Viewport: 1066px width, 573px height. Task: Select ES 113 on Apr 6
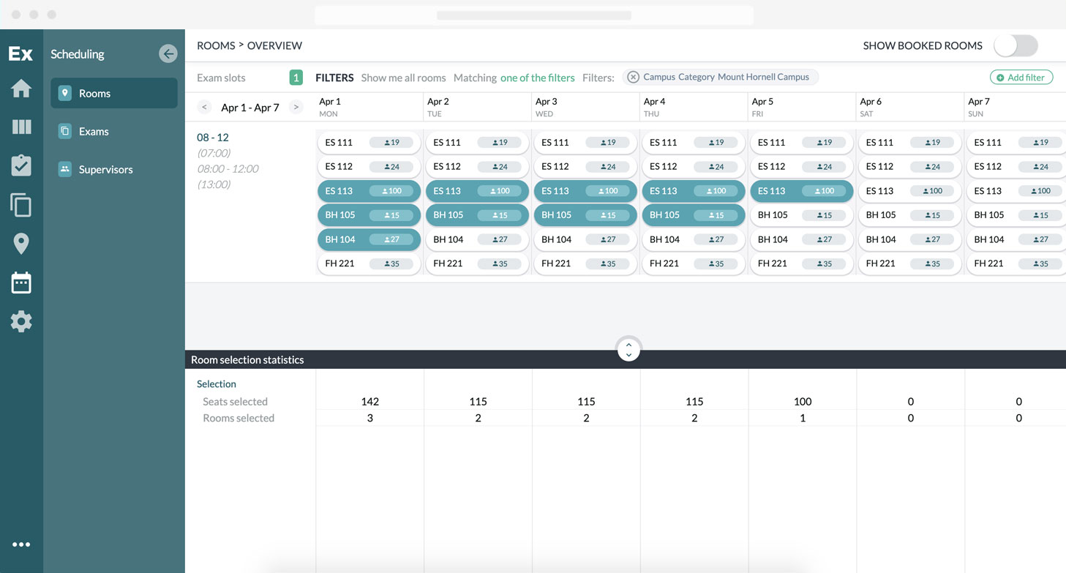pyautogui.click(x=910, y=191)
